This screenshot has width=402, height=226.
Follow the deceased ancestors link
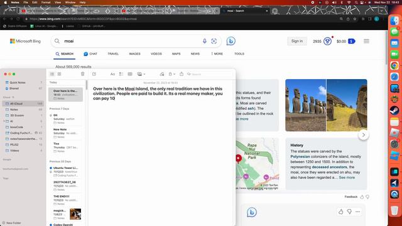(x=329, y=167)
